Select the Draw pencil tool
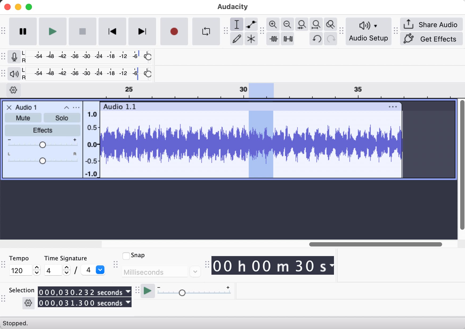 click(236, 39)
